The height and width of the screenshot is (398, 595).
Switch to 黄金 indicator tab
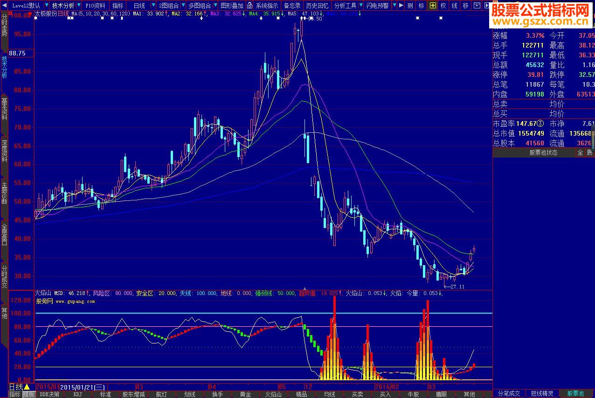click(245, 394)
